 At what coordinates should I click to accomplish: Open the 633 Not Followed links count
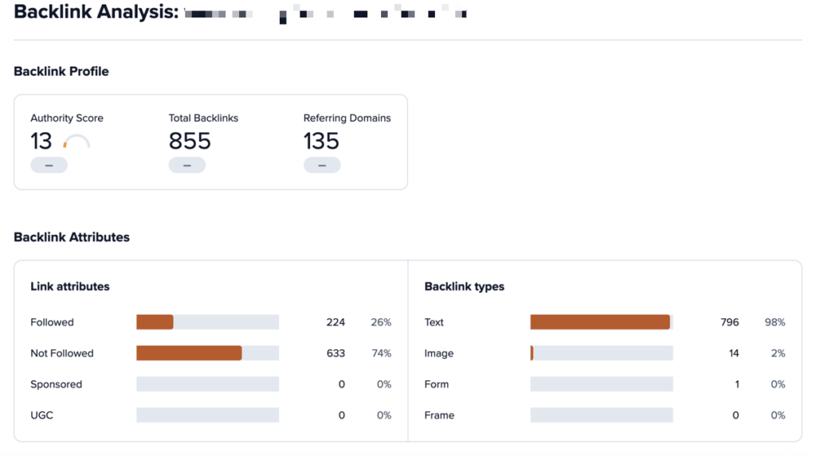click(335, 353)
